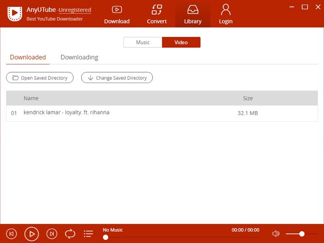Screen dimensions: 324x243
Task: Open the Download section
Action: [117, 15]
